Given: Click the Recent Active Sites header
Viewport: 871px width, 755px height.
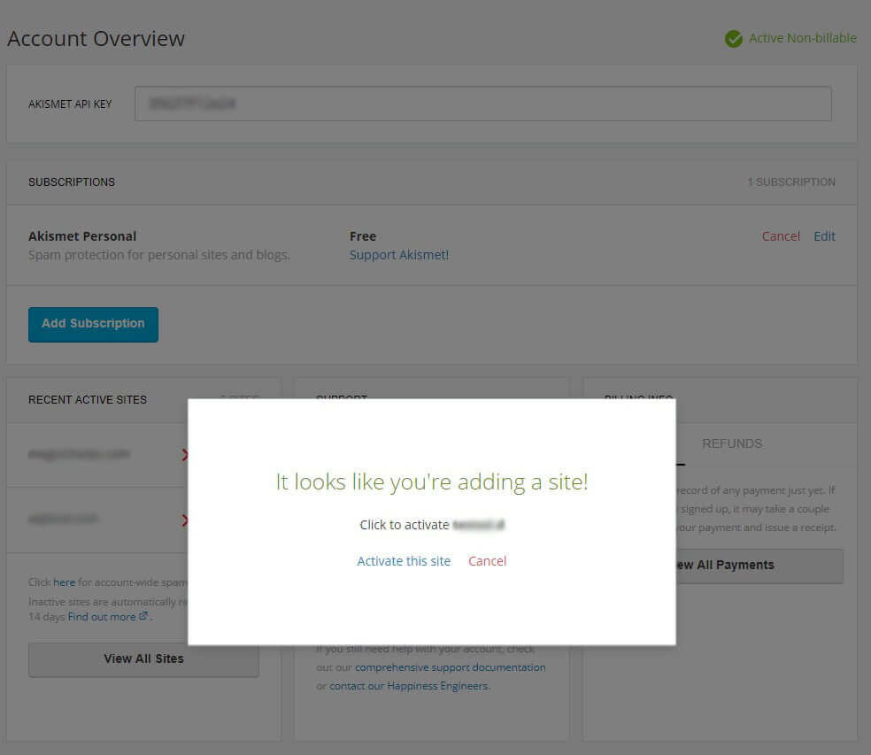Looking at the screenshot, I should 88,400.
